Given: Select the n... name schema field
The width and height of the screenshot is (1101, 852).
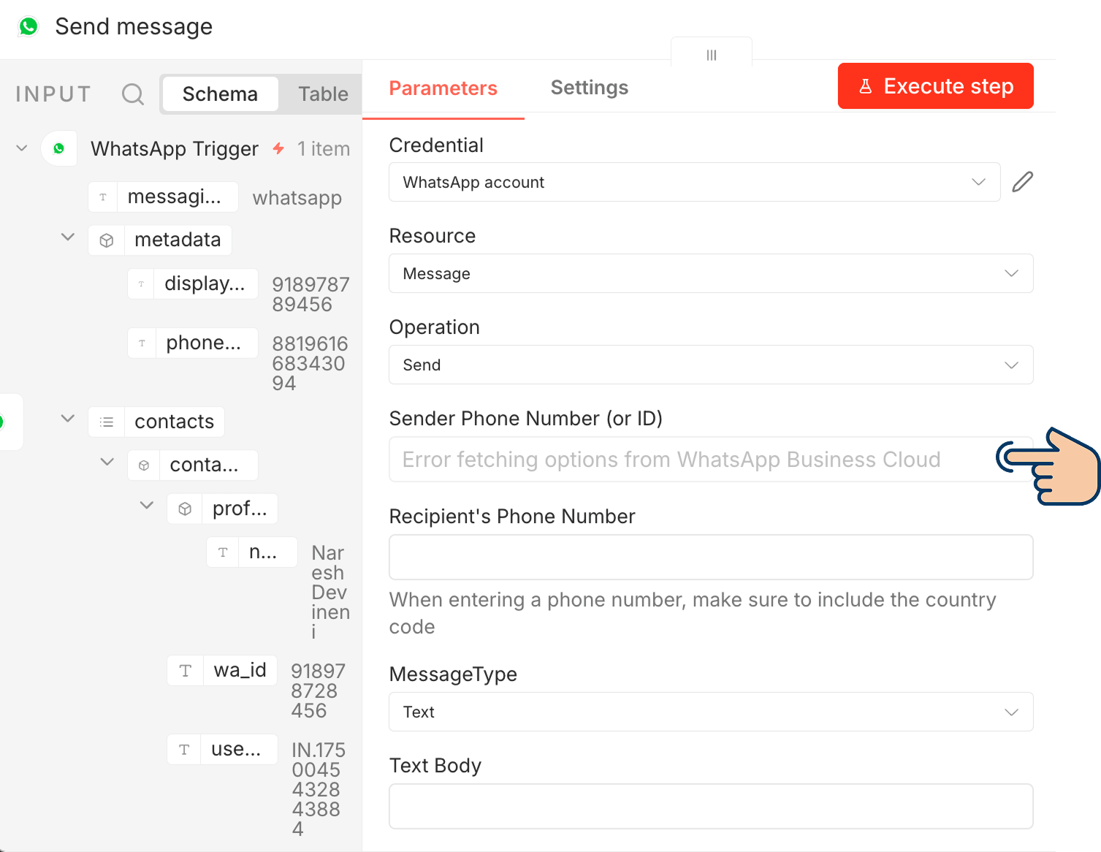Looking at the screenshot, I should tap(252, 552).
